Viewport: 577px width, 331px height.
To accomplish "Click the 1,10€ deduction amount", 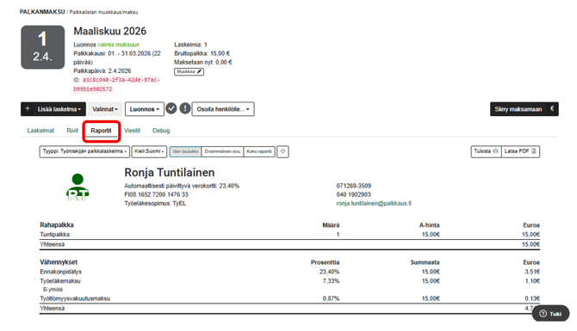I will pos(532,281).
